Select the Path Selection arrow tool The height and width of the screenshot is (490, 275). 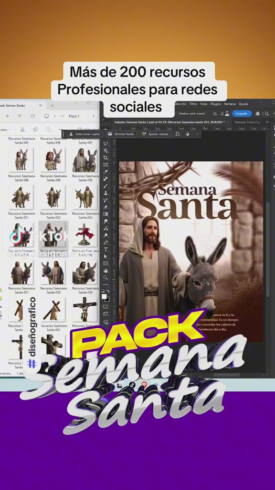106,256
